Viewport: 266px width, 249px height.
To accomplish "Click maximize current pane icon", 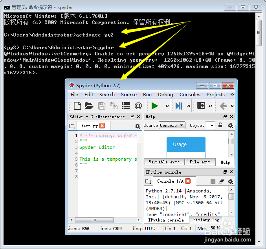I will (201, 105).
